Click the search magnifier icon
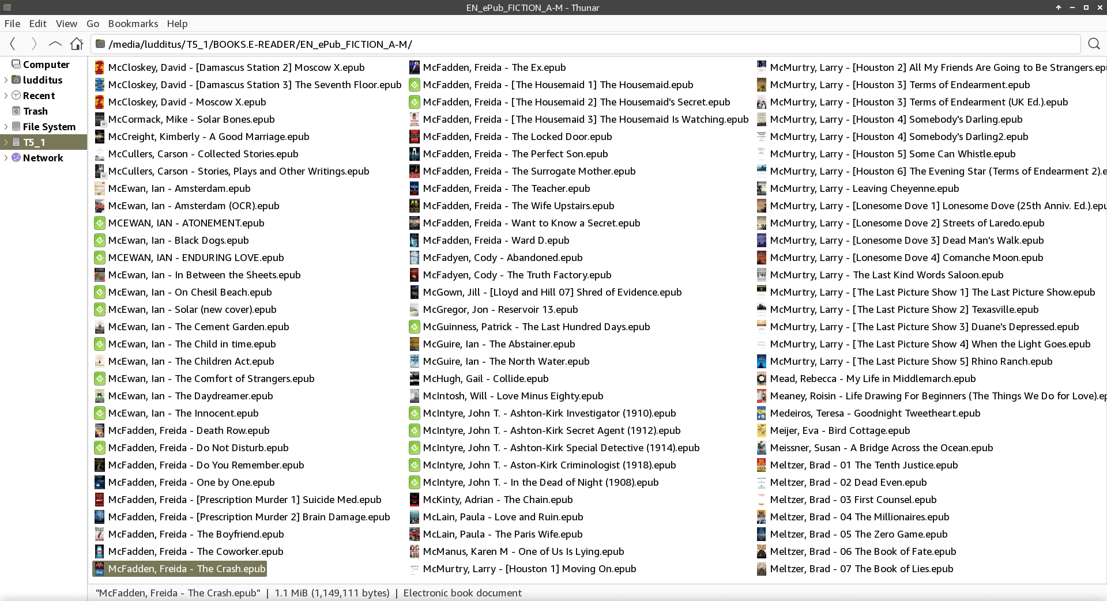Image resolution: width=1107 pixels, height=601 pixels. point(1094,44)
